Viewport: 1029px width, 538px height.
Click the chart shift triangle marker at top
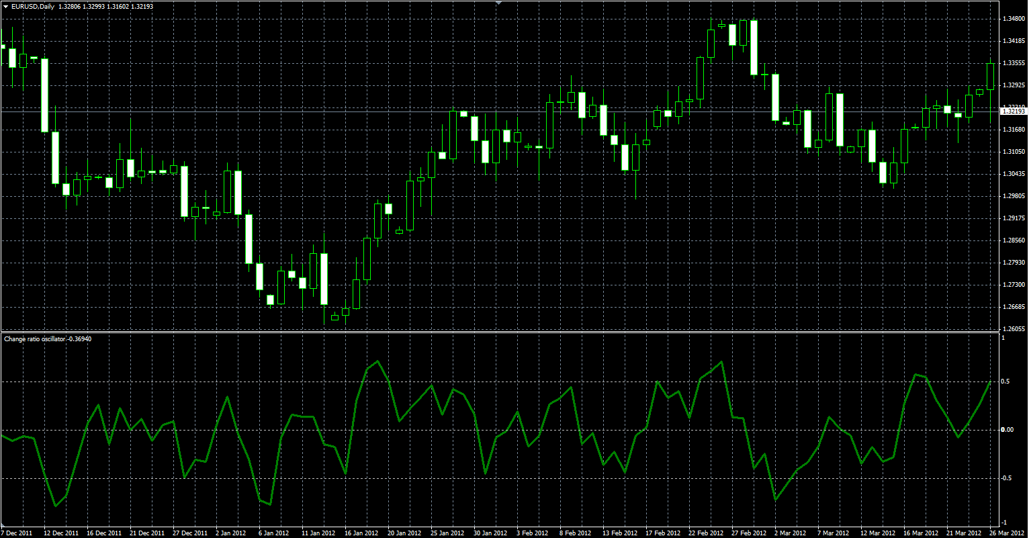coord(498,3)
